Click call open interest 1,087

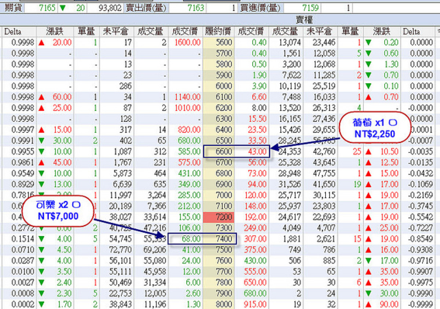(x=122, y=152)
